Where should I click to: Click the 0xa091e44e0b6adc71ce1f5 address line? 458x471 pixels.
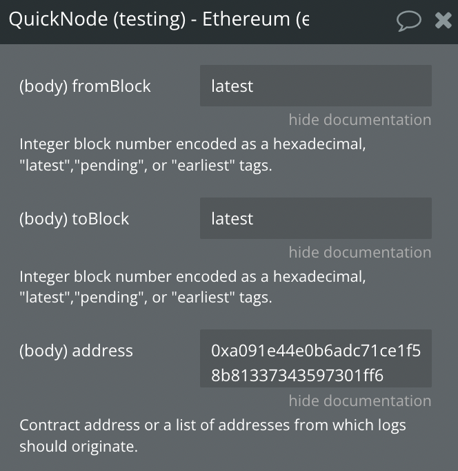click(x=316, y=351)
